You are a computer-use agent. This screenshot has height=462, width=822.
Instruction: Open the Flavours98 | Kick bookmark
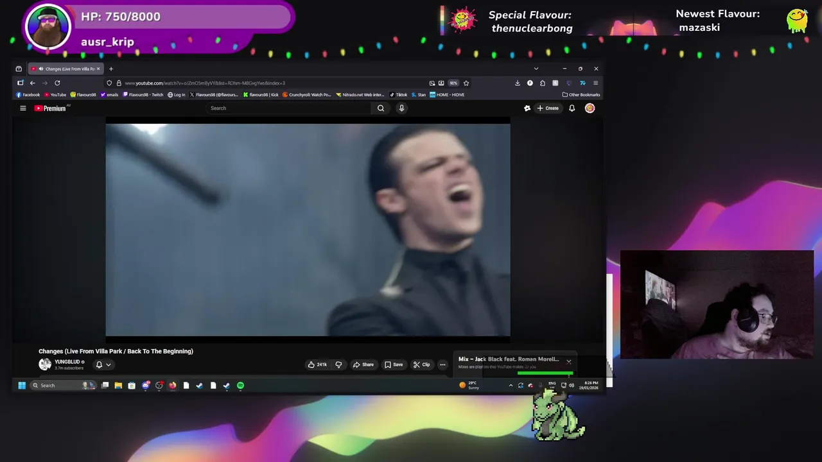tap(261, 95)
